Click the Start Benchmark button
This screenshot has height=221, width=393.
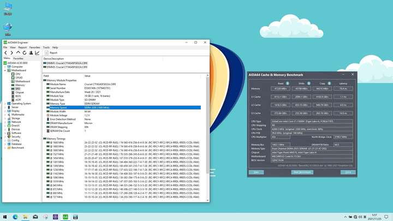pyautogui.click(x=302, y=172)
